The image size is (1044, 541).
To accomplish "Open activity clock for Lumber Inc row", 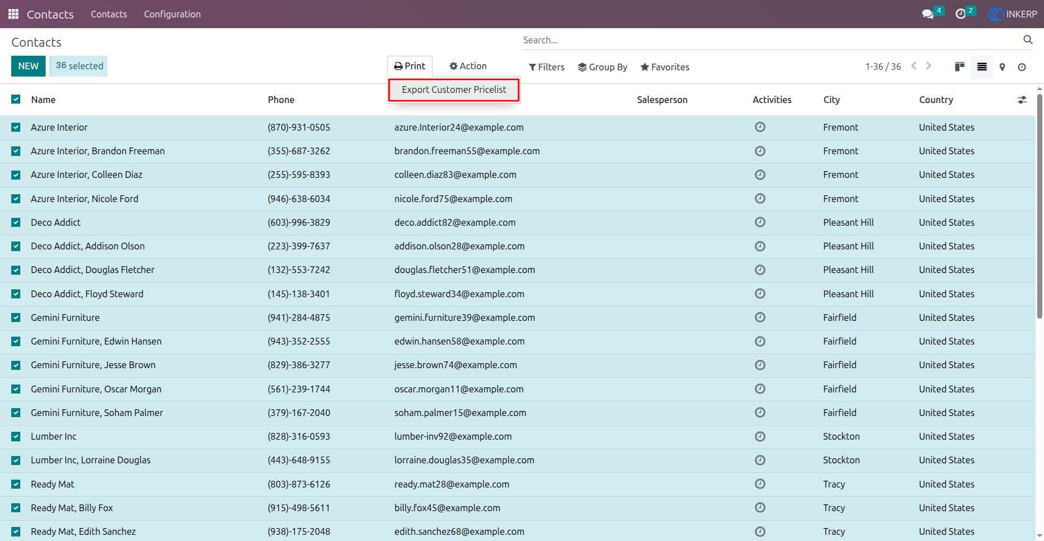I will point(760,436).
